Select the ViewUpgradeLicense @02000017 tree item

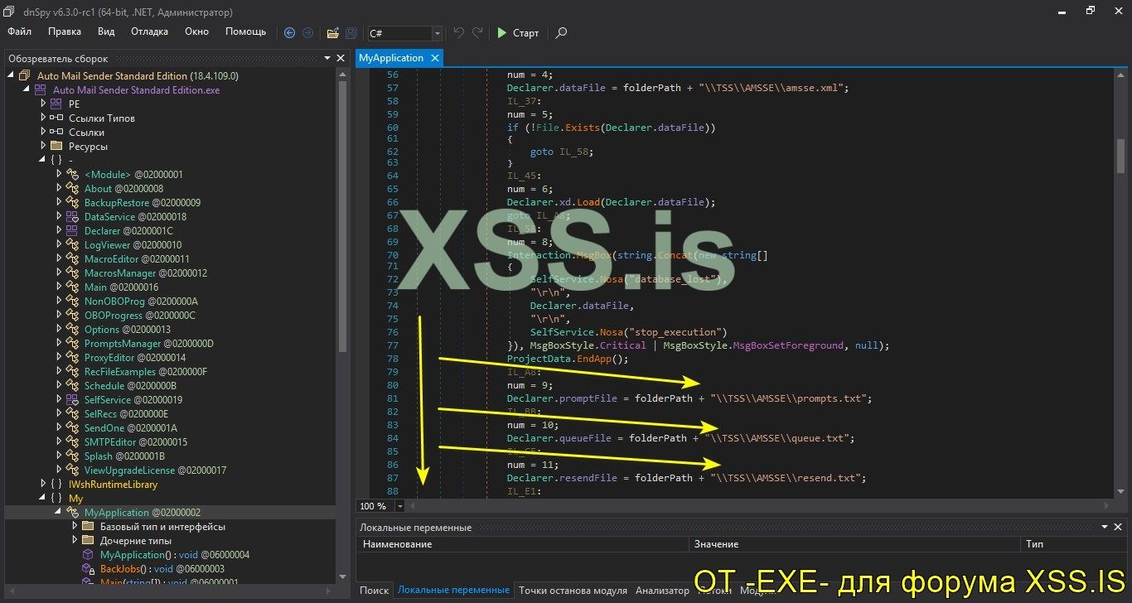coord(155,470)
